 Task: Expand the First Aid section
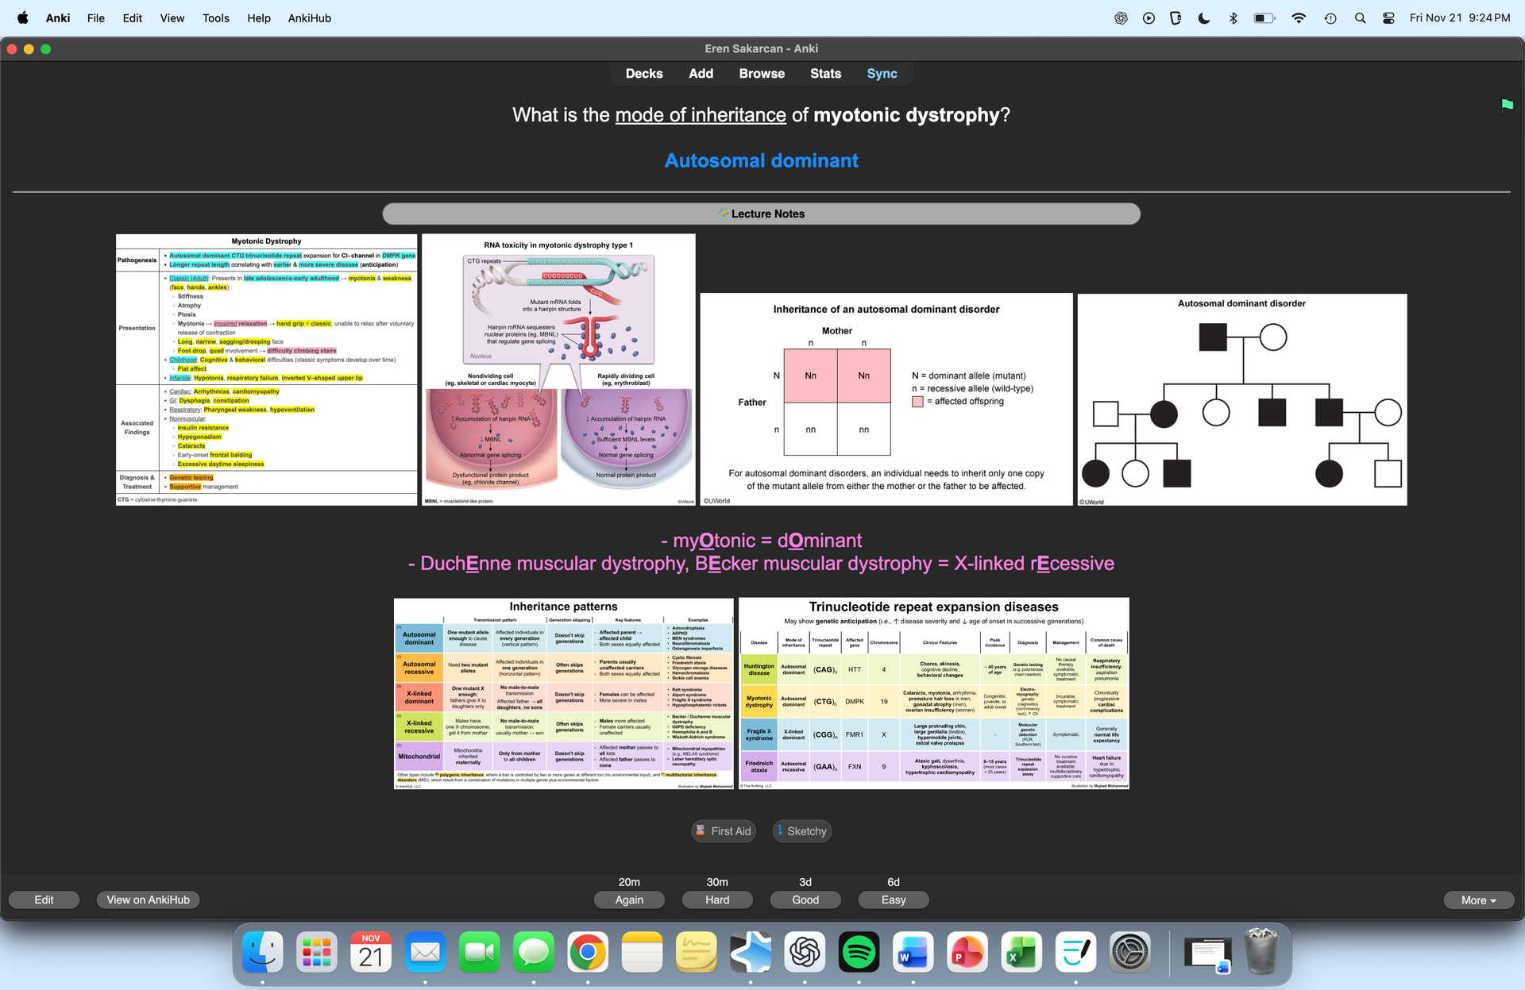coord(723,830)
